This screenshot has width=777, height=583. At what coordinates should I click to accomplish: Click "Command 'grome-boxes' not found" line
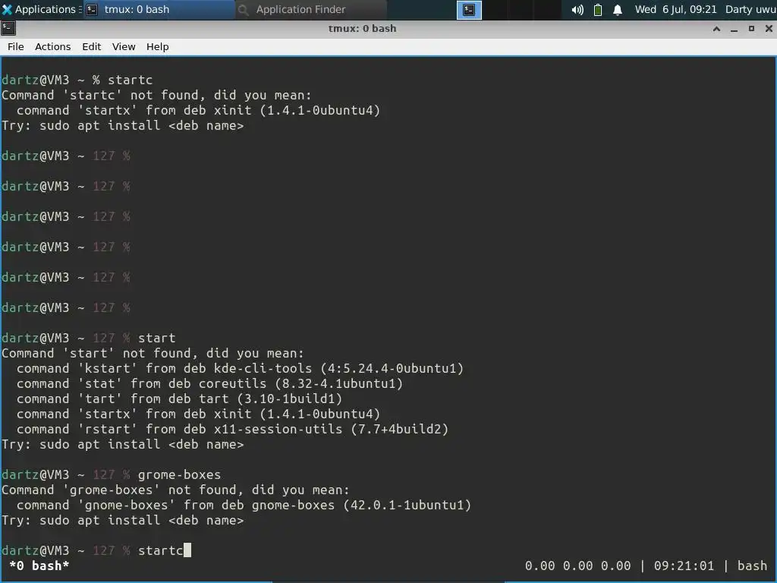pyautogui.click(x=175, y=490)
